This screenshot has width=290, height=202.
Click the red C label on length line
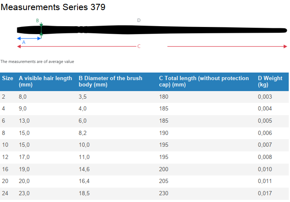pos(139,46)
